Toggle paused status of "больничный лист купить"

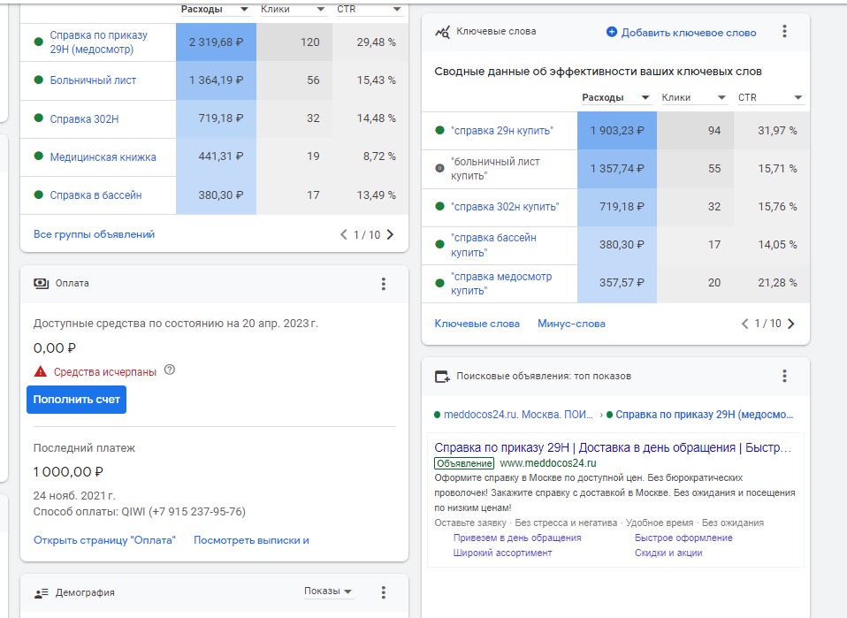pos(439,169)
